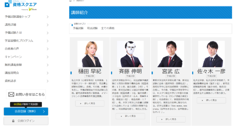Click 予備試験 tag under 宮武 広

pos(171,76)
